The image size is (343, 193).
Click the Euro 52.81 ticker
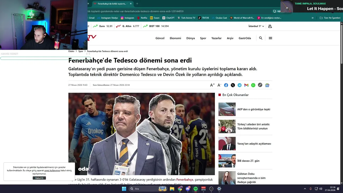(x=103, y=26)
